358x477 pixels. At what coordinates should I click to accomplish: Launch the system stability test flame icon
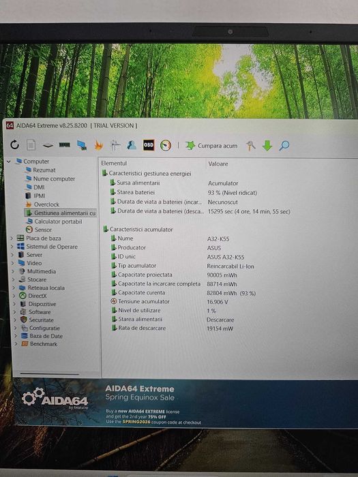click(98, 145)
